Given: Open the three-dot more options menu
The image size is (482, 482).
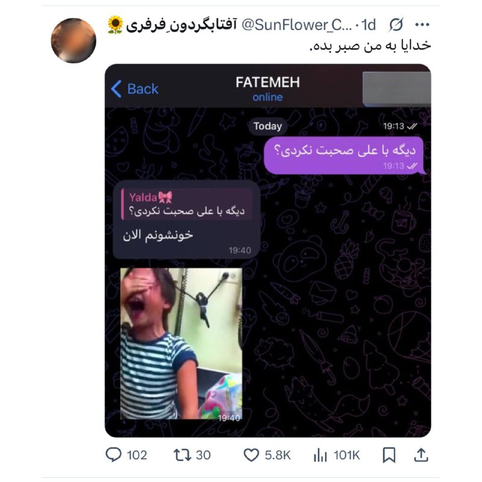Looking at the screenshot, I should point(422,25).
